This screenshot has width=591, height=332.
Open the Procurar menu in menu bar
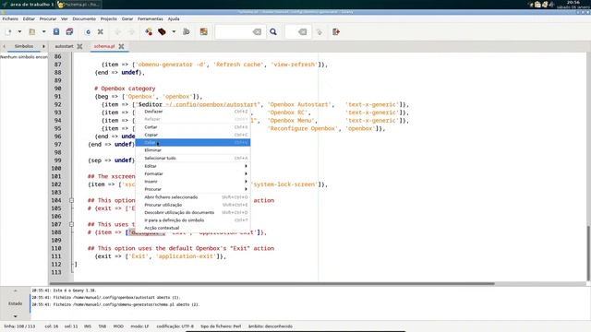(x=48, y=18)
